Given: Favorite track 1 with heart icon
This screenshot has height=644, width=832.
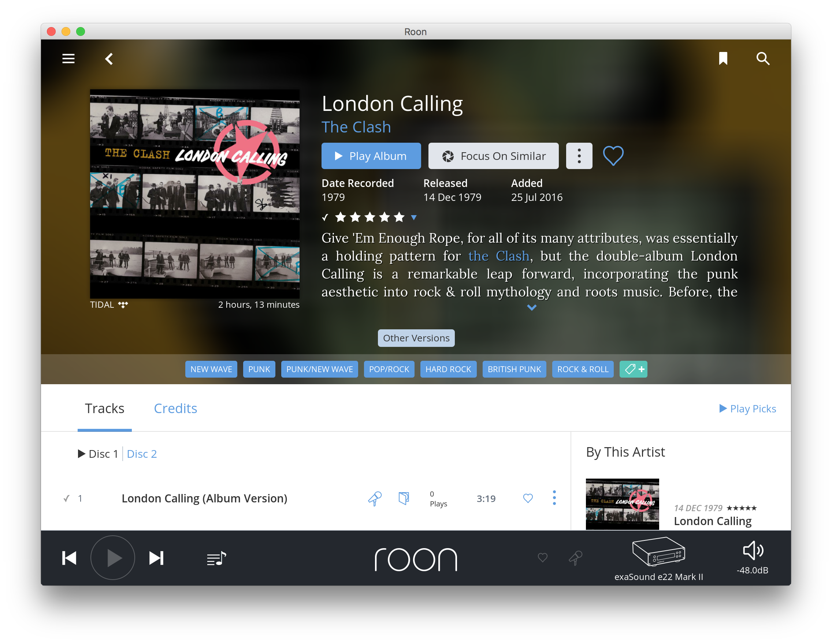Looking at the screenshot, I should click(x=528, y=498).
